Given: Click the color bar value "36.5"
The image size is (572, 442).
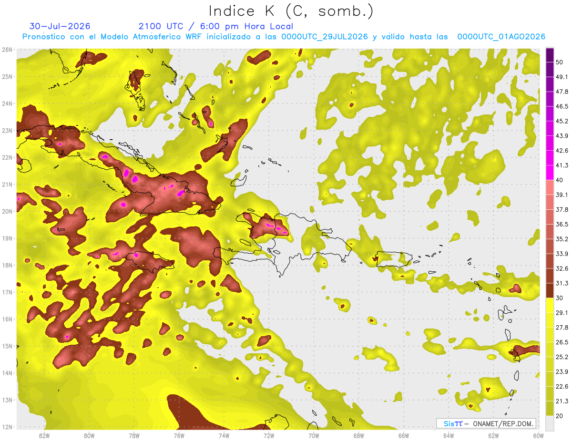Looking at the screenshot, I should tap(562, 224).
